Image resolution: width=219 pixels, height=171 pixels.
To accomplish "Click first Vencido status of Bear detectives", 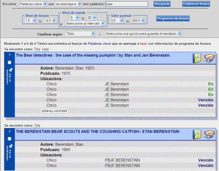I will click(x=206, y=100).
